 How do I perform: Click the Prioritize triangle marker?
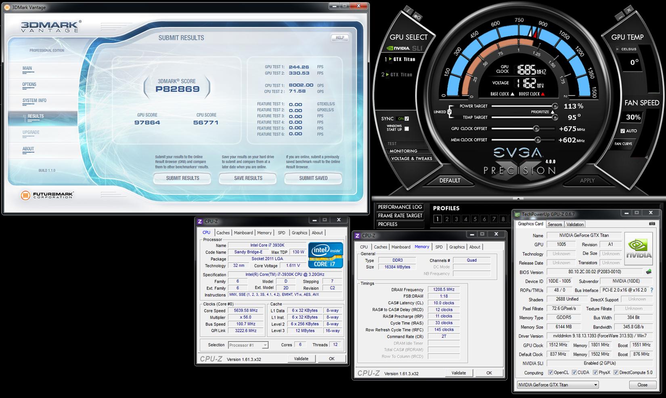[553, 112]
